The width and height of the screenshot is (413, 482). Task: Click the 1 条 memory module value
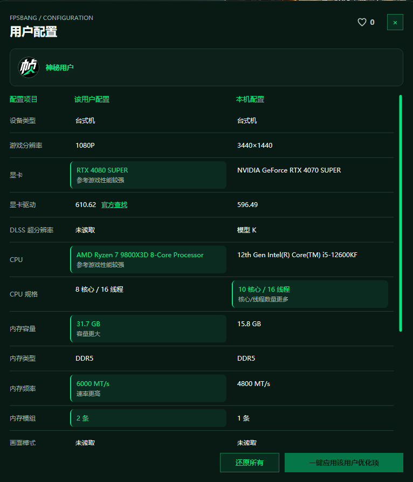(244, 418)
